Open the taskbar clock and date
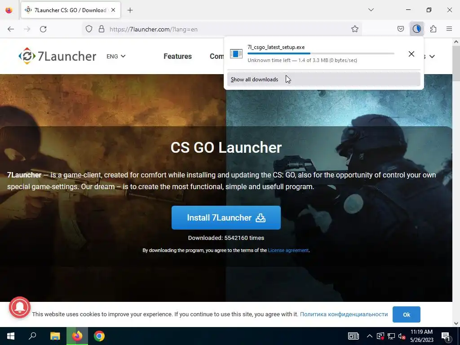The height and width of the screenshot is (345, 460). [x=421, y=336]
